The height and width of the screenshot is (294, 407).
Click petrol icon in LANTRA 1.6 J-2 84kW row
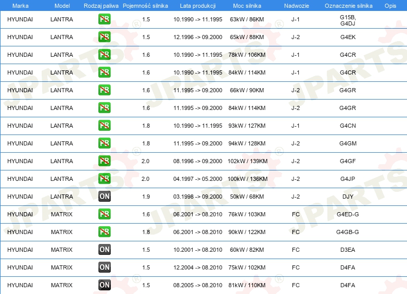tap(104, 107)
